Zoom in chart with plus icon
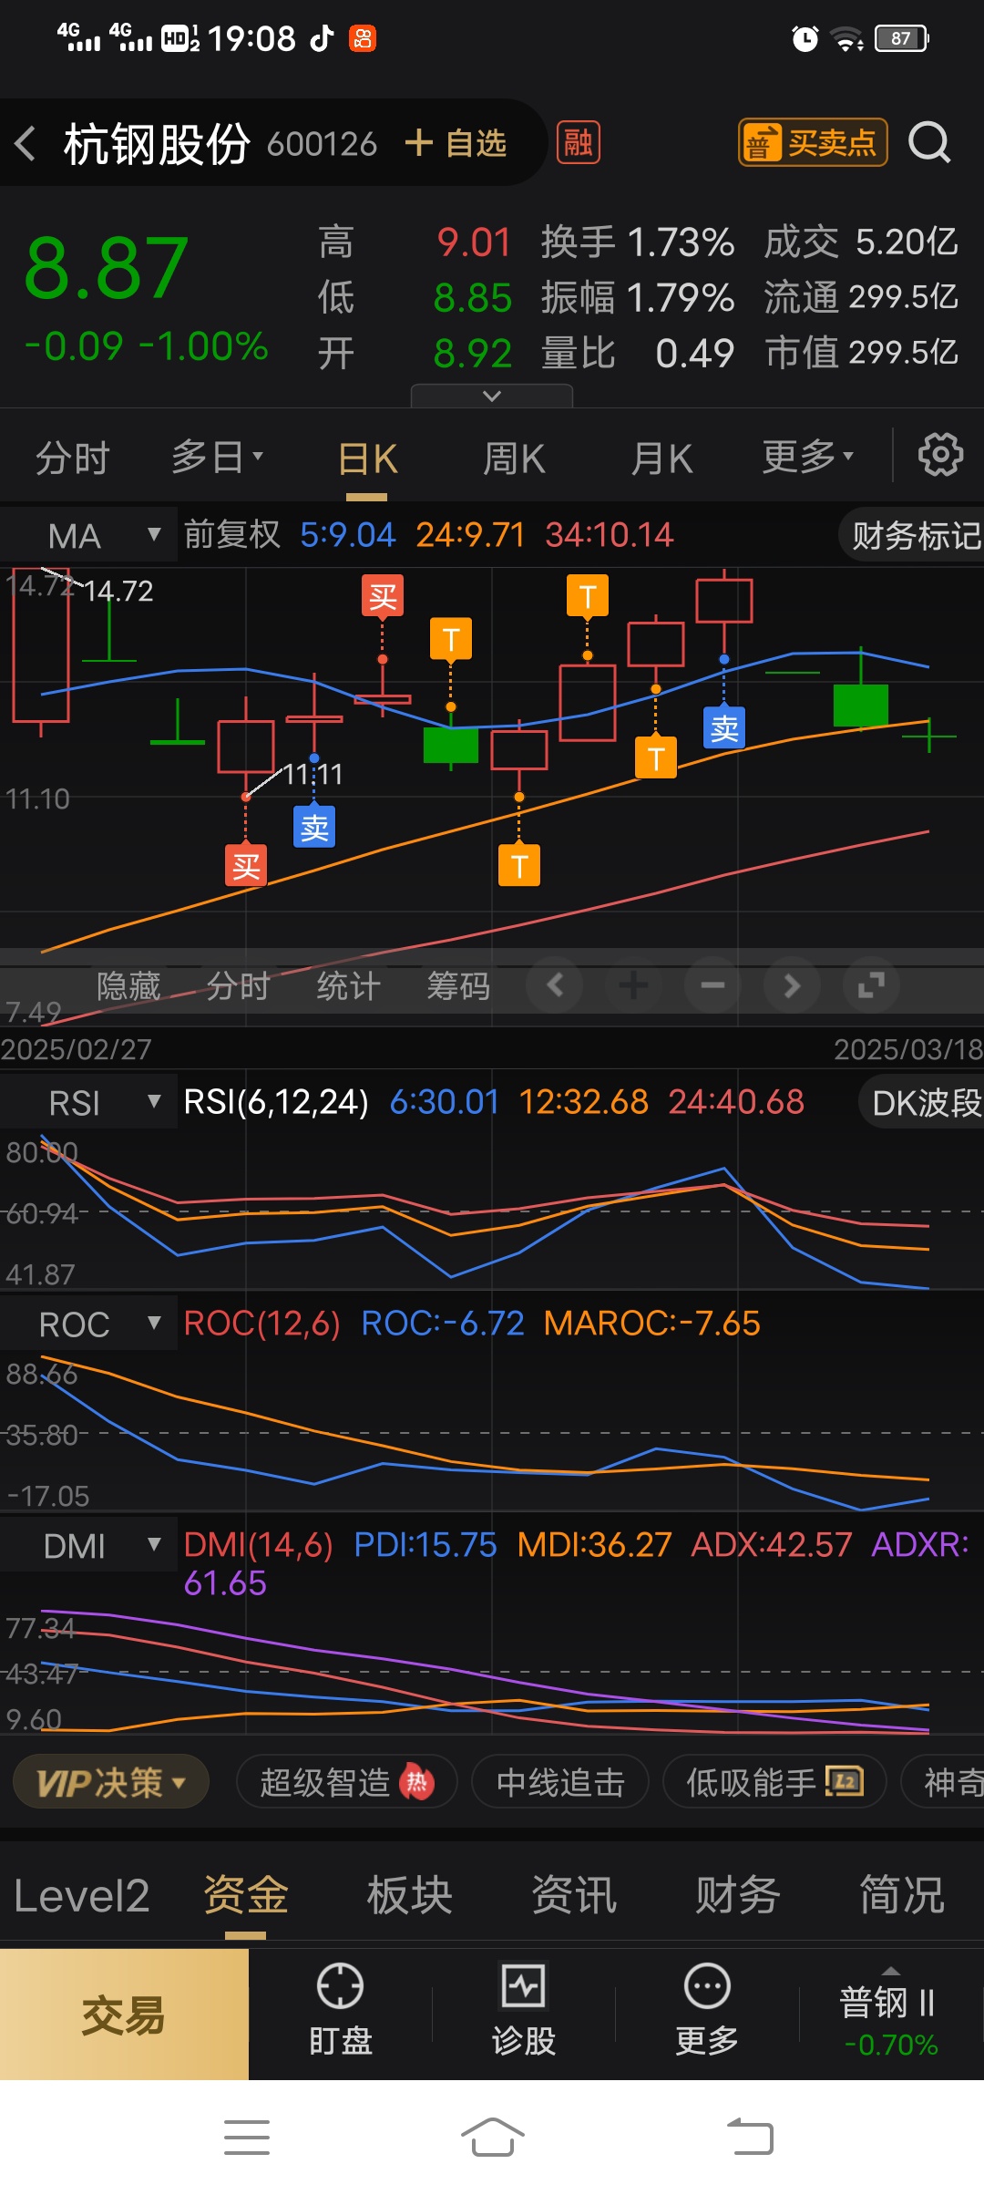 coord(633,985)
